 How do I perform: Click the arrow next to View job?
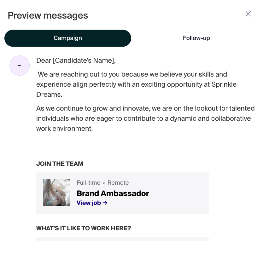105,203
